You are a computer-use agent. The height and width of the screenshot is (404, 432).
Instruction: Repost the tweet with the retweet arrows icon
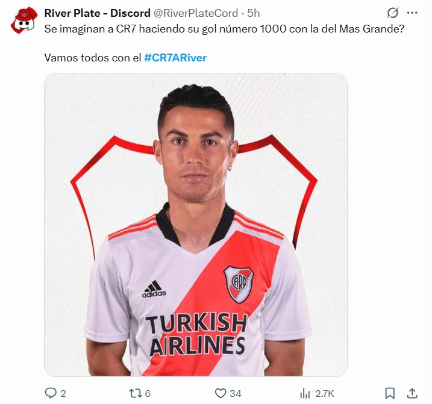136,393
